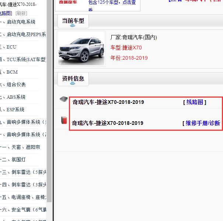Open the 线路图 link
The height and width of the screenshot is (221, 223).
[x=195, y=102]
